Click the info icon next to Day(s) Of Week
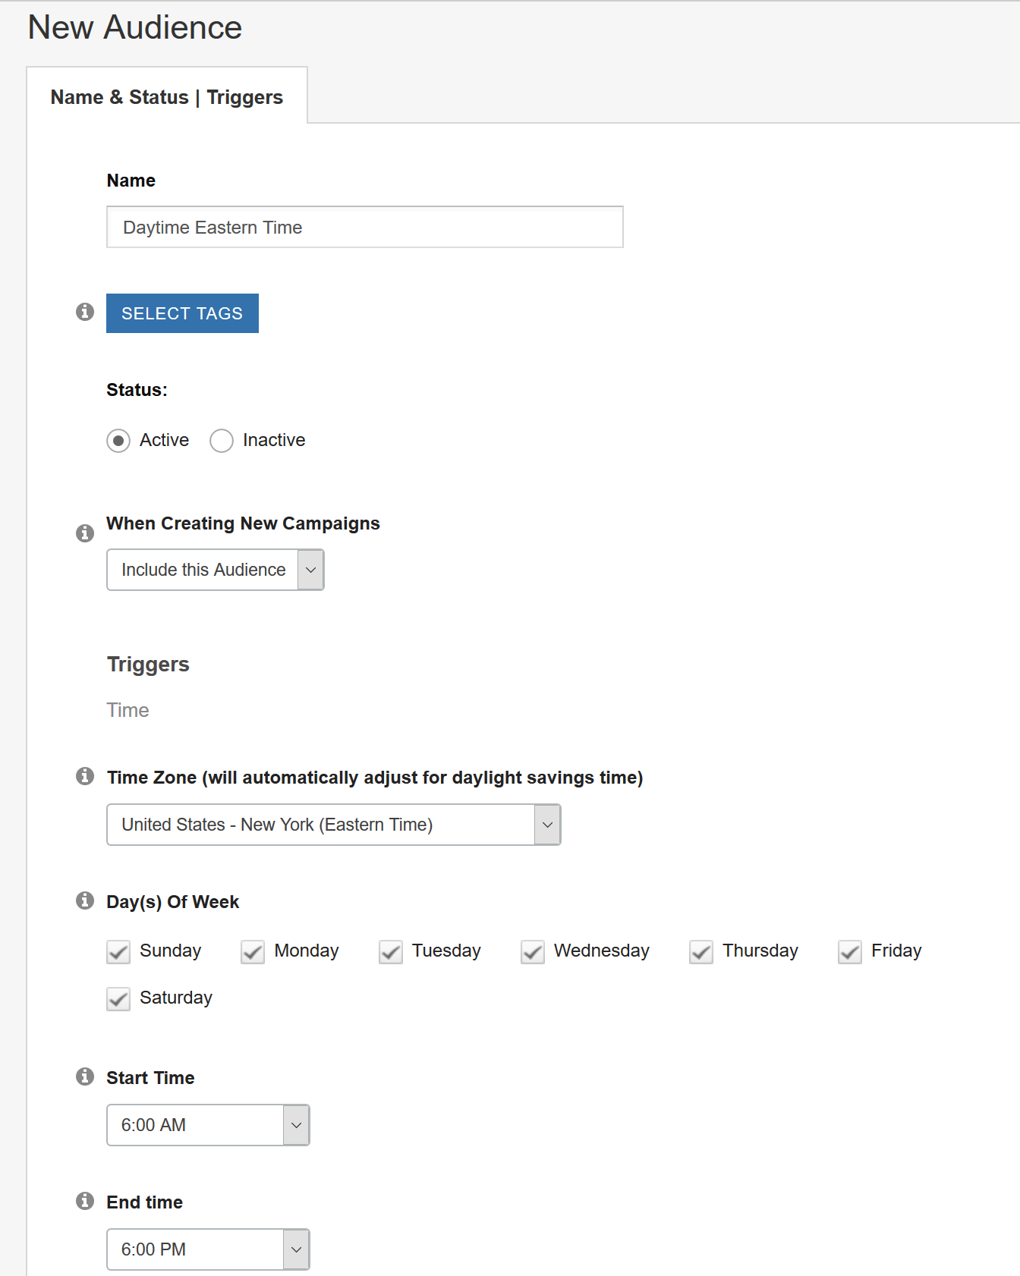The image size is (1020, 1276). pos(84,902)
